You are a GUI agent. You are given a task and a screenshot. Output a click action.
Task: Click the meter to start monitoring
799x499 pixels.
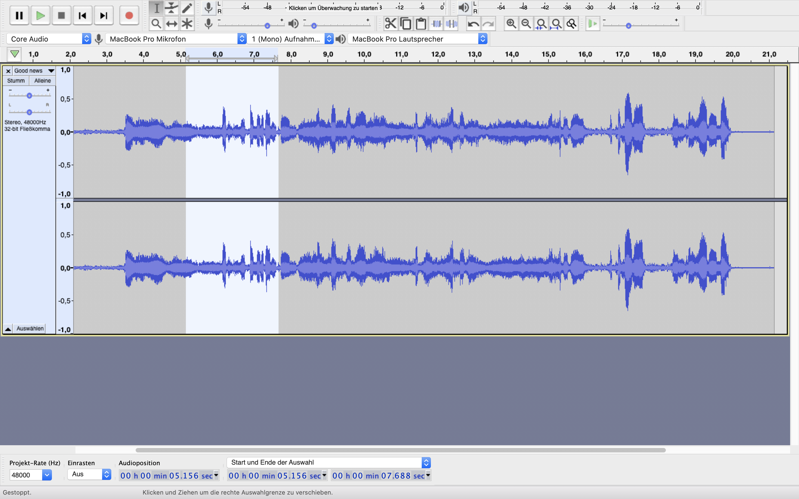click(x=333, y=7)
